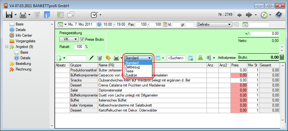This screenshot has width=288, height=131.
Task: Select Zeitbezug from the dropdown list
Action: point(132,67)
